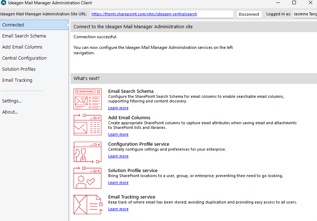This screenshot has width=317, height=221.
Task: Click the Add Email Columns illustration icon
Action: 87,125
